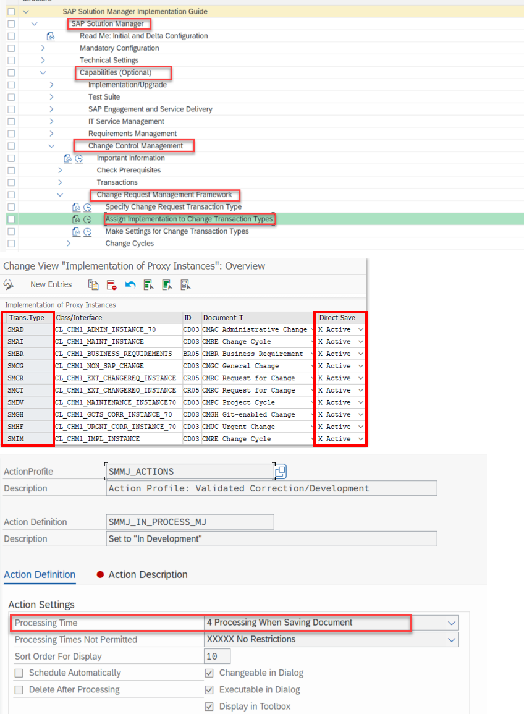Select SAP Engagement and Service Delivery node
The height and width of the screenshot is (714, 524).
click(x=150, y=109)
